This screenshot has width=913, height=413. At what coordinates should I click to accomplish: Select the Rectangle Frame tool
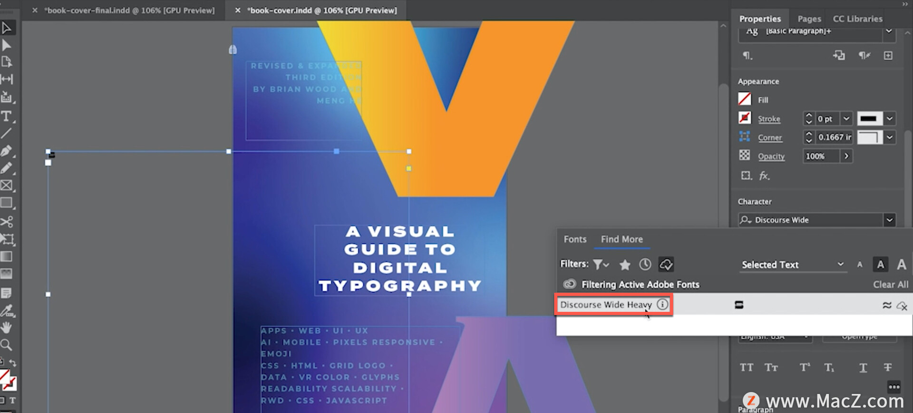(x=7, y=186)
